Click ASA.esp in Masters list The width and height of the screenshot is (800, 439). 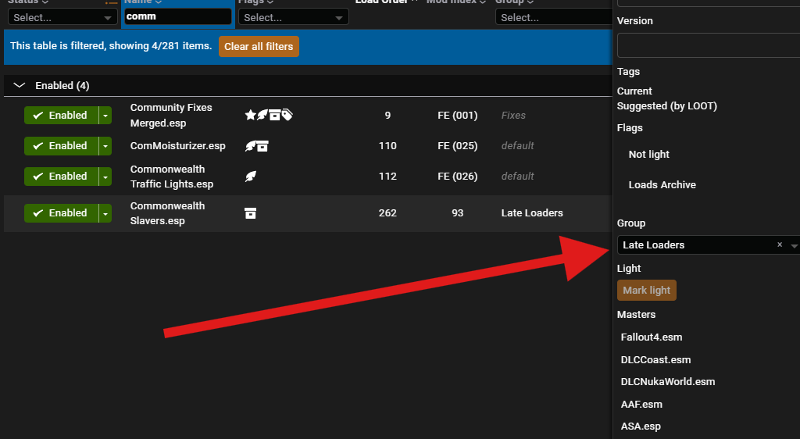click(x=641, y=427)
